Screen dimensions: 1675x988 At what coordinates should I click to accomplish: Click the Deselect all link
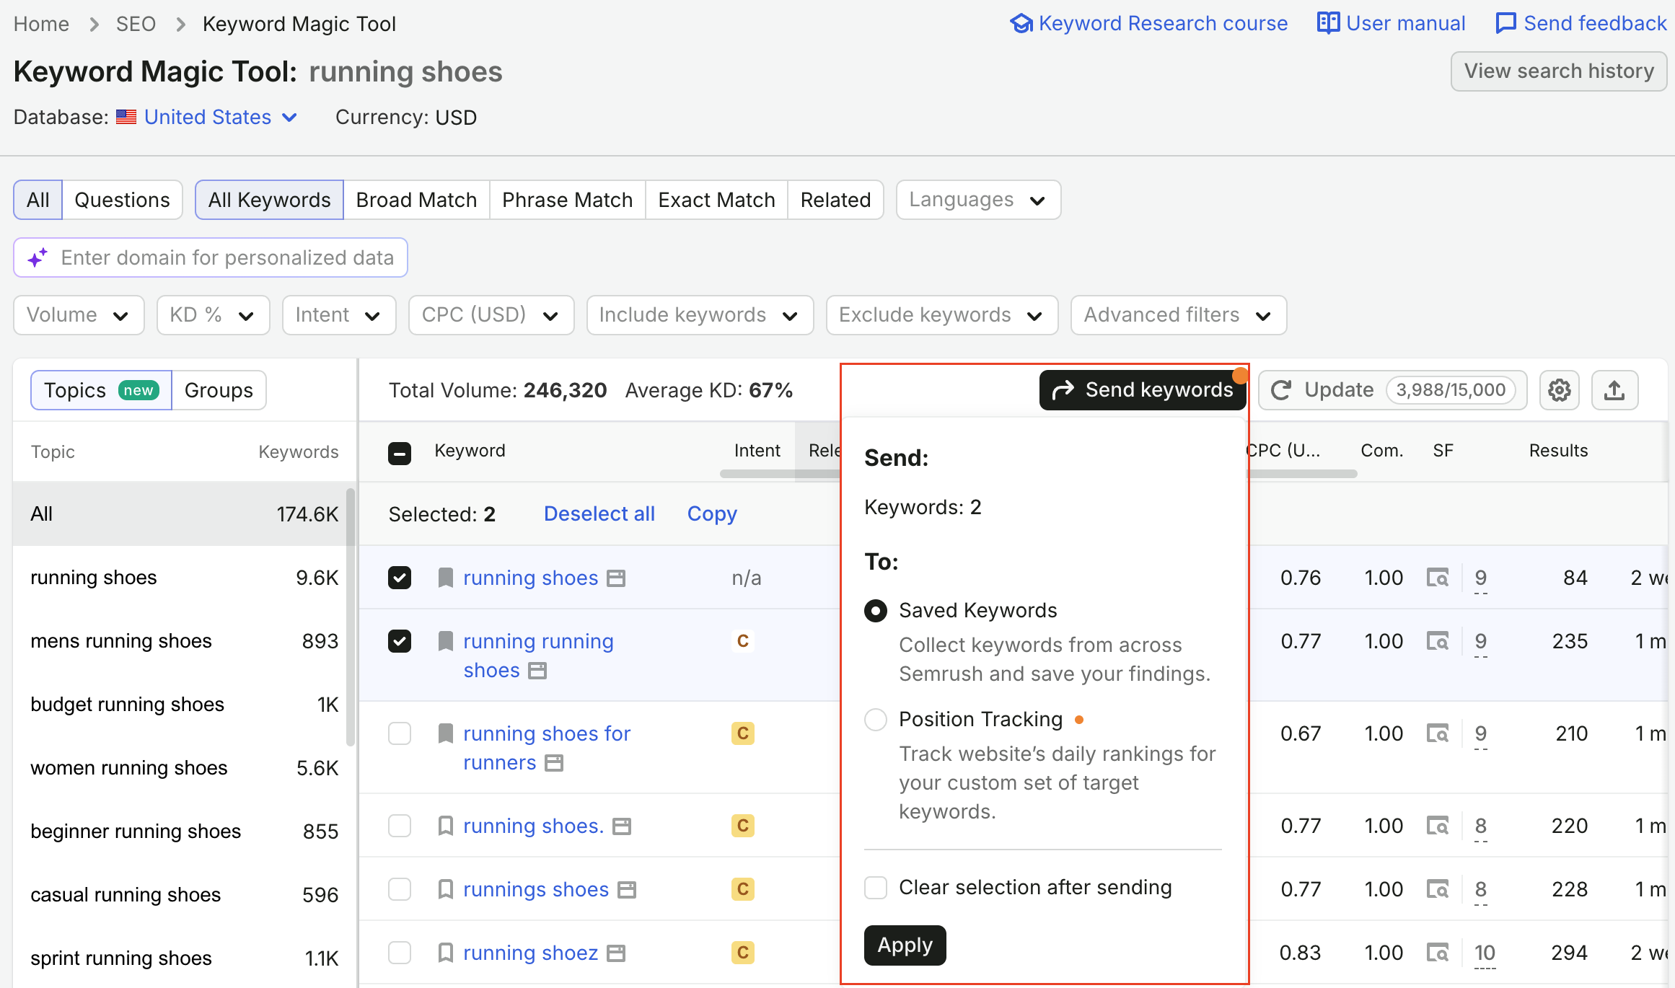point(599,513)
